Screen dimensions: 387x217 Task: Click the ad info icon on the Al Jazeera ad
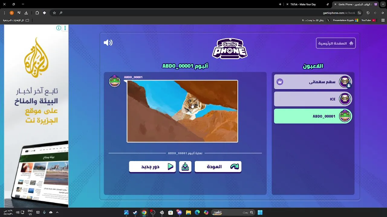[x=59, y=28]
